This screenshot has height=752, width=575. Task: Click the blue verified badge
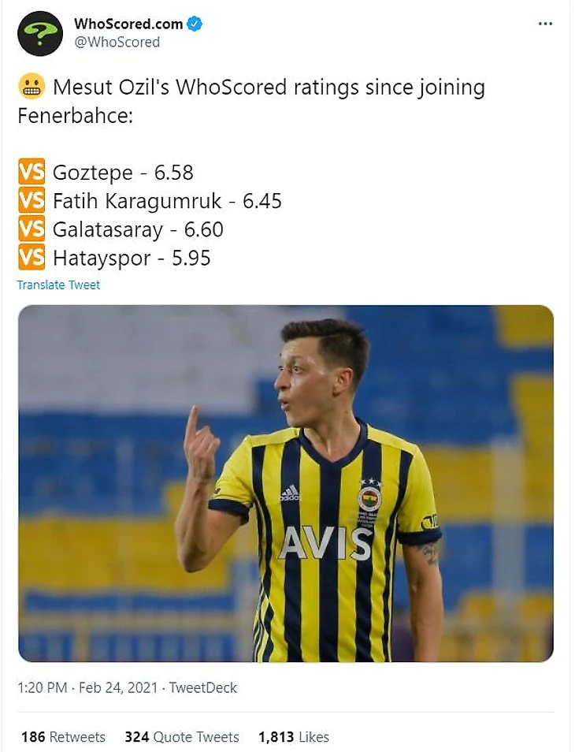point(195,24)
